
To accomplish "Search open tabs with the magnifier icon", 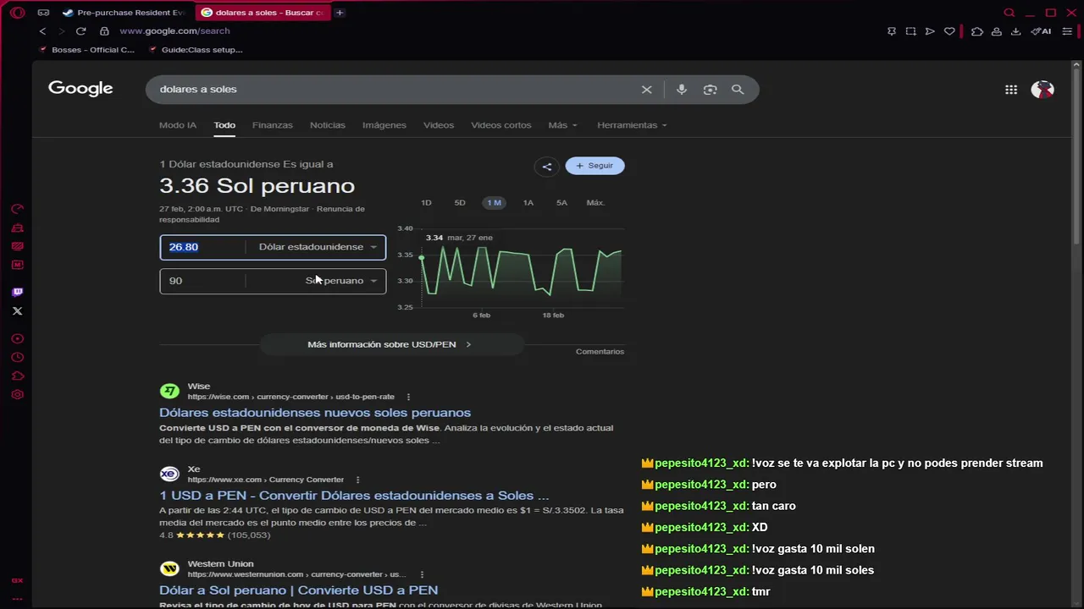I will 1009,13.
